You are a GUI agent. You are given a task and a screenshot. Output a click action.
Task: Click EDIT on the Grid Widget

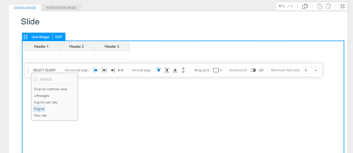[x=59, y=37]
